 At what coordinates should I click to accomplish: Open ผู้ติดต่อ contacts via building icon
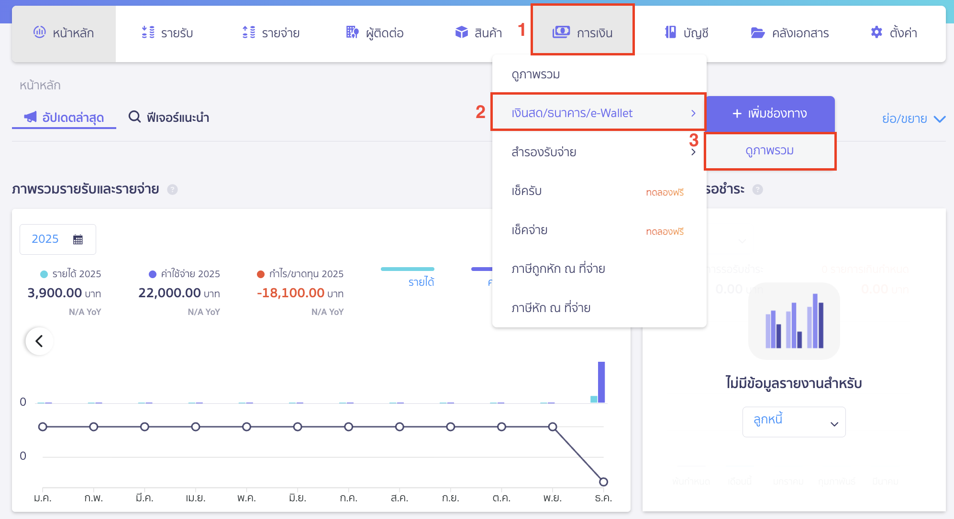(x=352, y=32)
